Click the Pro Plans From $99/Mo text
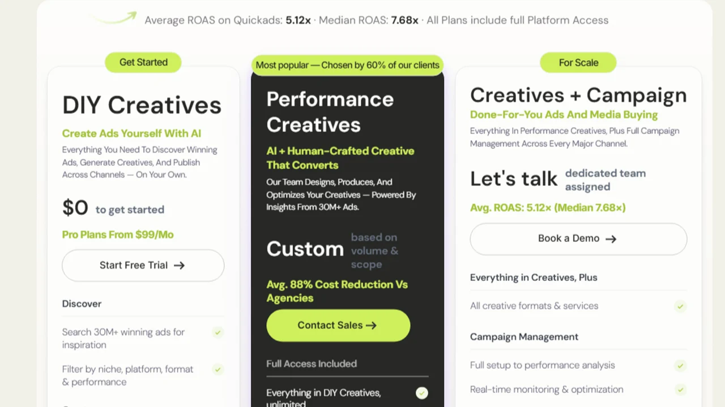This screenshot has height=407, width=725. (x=118, y=235)
